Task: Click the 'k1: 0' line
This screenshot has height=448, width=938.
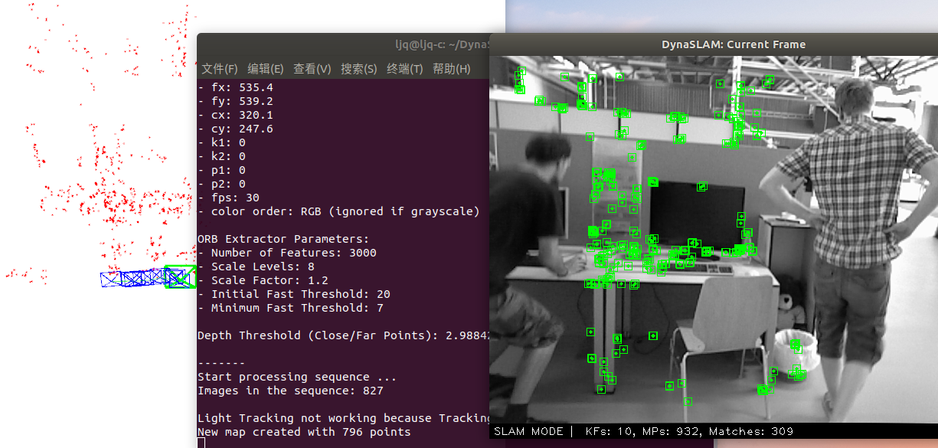Action: click(x=222, y=142)
